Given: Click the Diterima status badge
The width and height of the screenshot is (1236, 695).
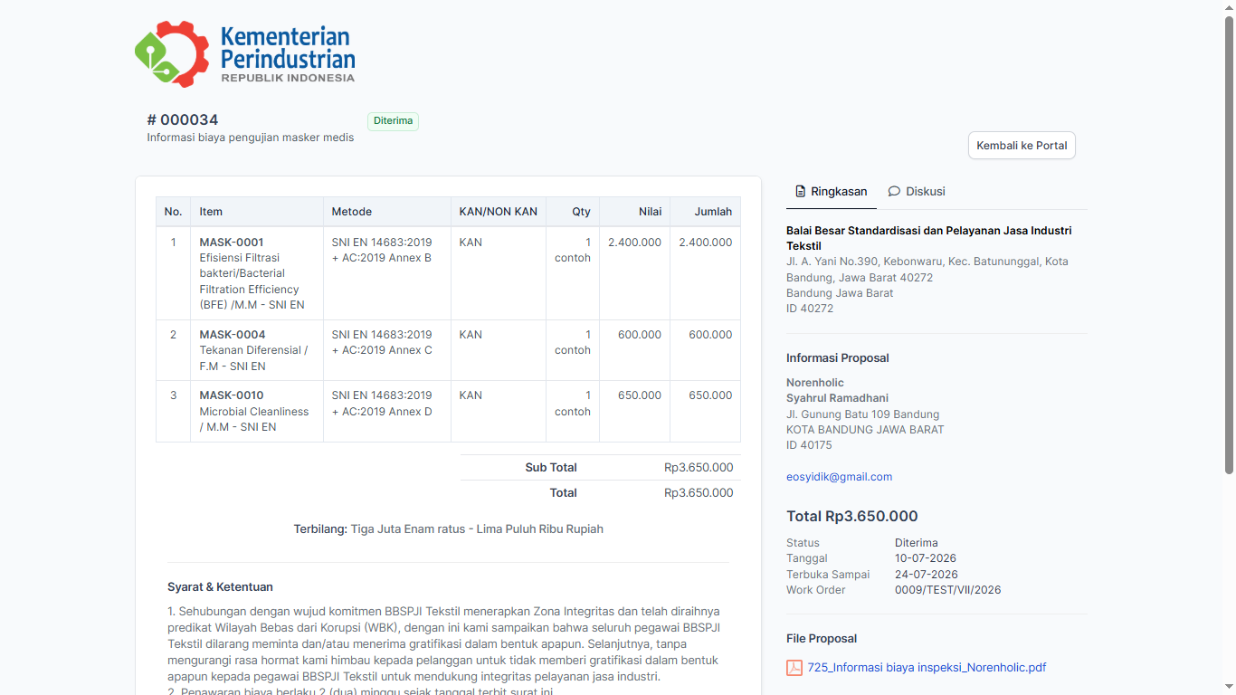Looking at the screenshot, I should coord(393,121).
